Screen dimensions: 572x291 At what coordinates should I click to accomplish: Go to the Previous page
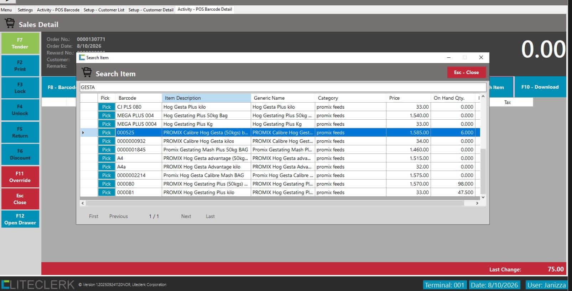click(119, 216)
